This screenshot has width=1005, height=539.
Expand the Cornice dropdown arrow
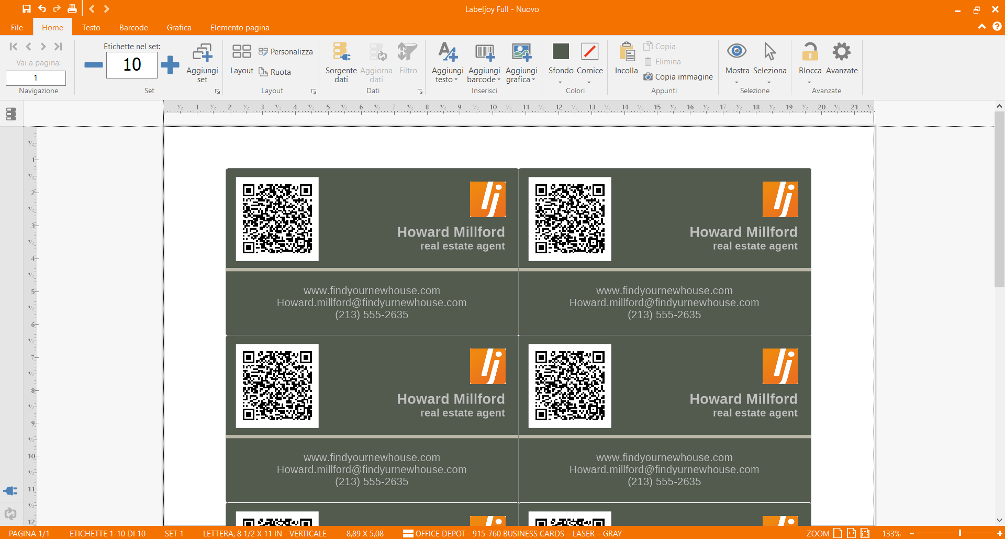click(589, 82)
